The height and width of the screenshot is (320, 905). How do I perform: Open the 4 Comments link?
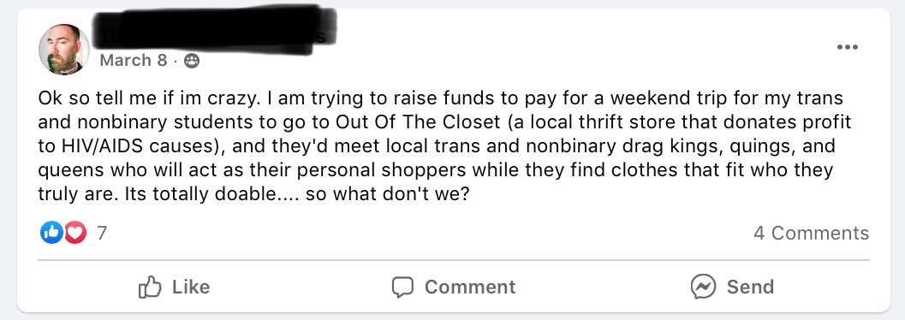pyautogui.click(x=811, y=233)
